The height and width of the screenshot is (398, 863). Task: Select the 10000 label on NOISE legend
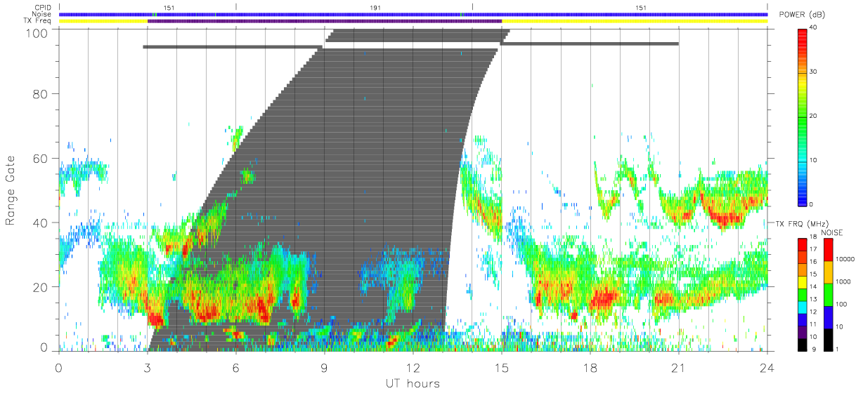(x=845, y=259)
